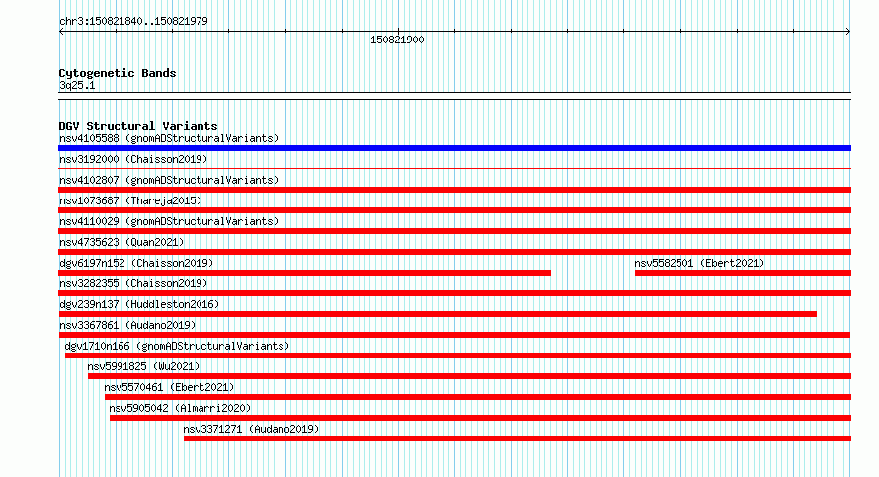The height and width of the screenshot is (477, 879).
Task: Select nsv1073687 (Thareja2015) label
Action: pyautogui.click(x=130, y=200)
